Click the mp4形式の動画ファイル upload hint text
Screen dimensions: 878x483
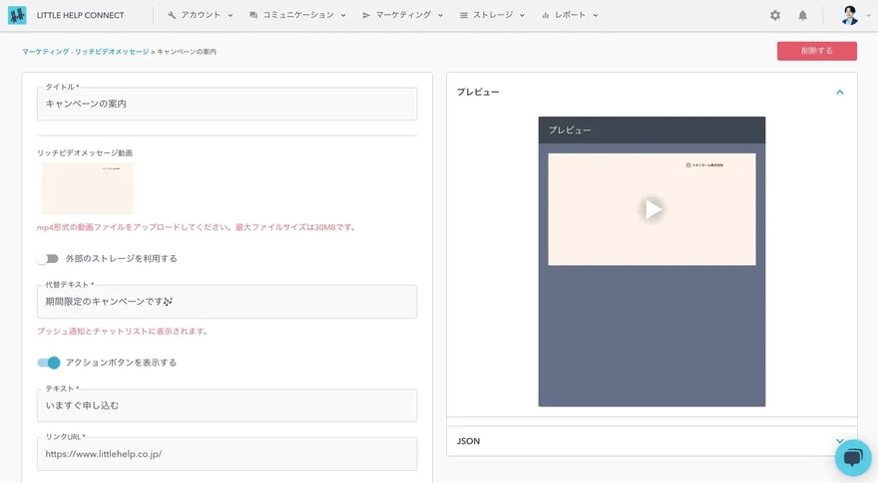point(197,227)
